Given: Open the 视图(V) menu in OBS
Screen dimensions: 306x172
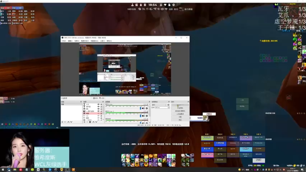Looking at the screenshot, I should click(77, 41).
